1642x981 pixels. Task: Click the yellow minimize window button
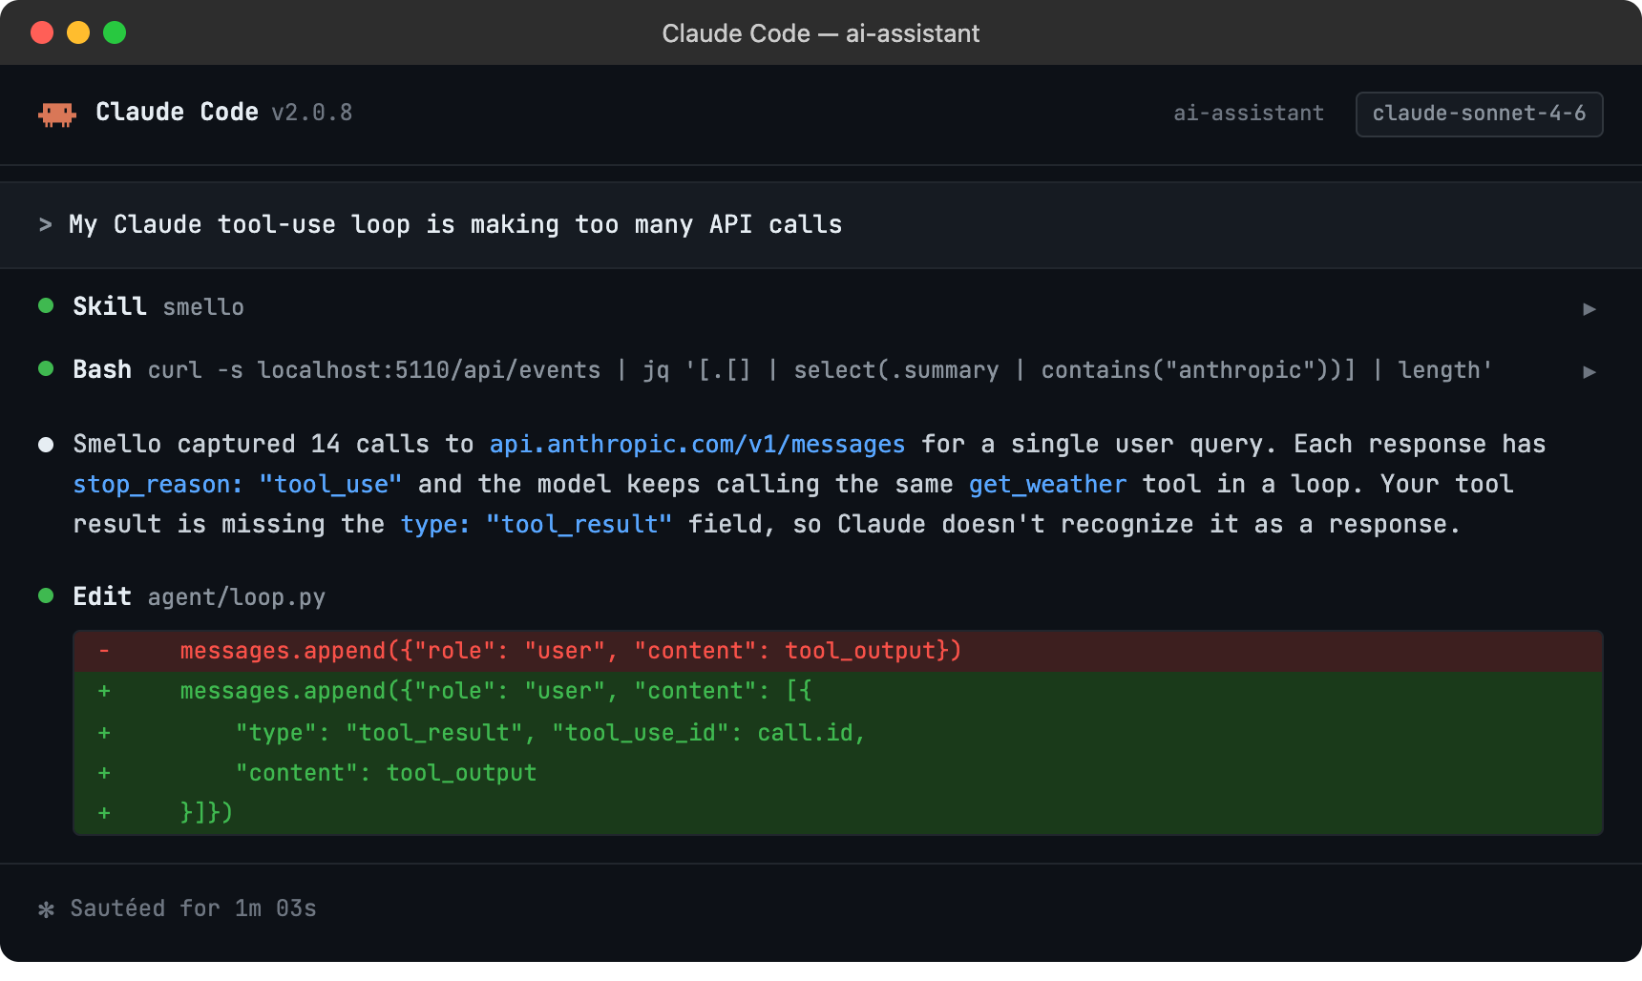(78, 32)
